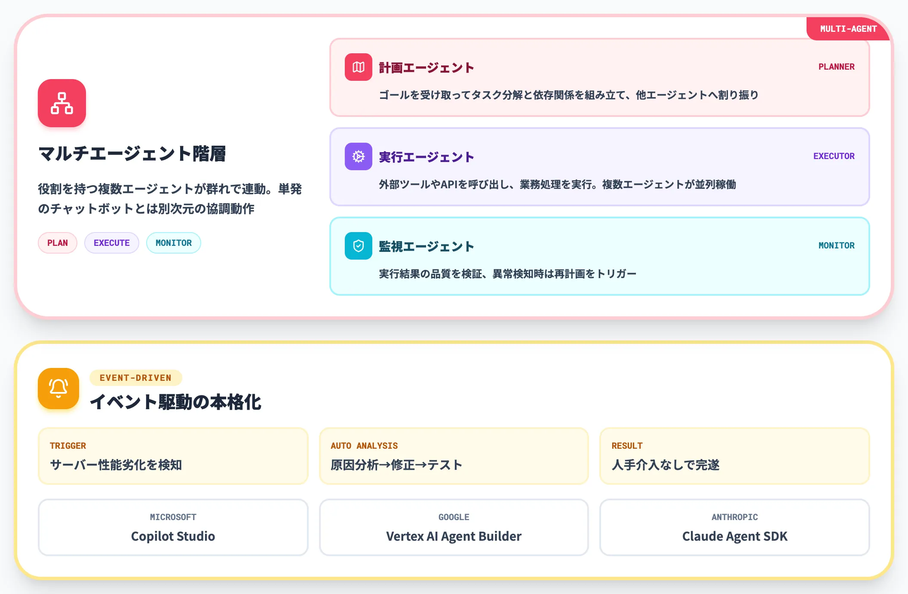The image size is (908, 594).
Task: Click the 監視エージェント title
Action: pyautogui.click(x=426, y=246)
